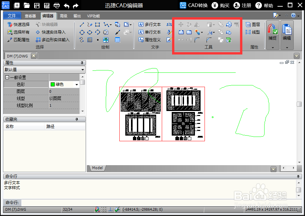305x216 pixels.
Task: Select the freehand sketch tool
Action: tap(90, 25)
